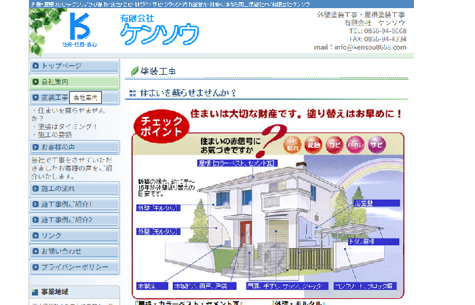
Task: Click arrow icon beside プライバシーポリシー
Action: 35,267
